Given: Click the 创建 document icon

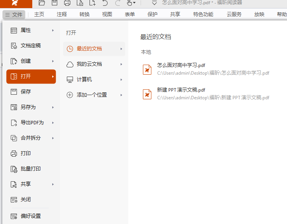Looking at the screenshot, I should pyautogui.click(x=14, y=61).
